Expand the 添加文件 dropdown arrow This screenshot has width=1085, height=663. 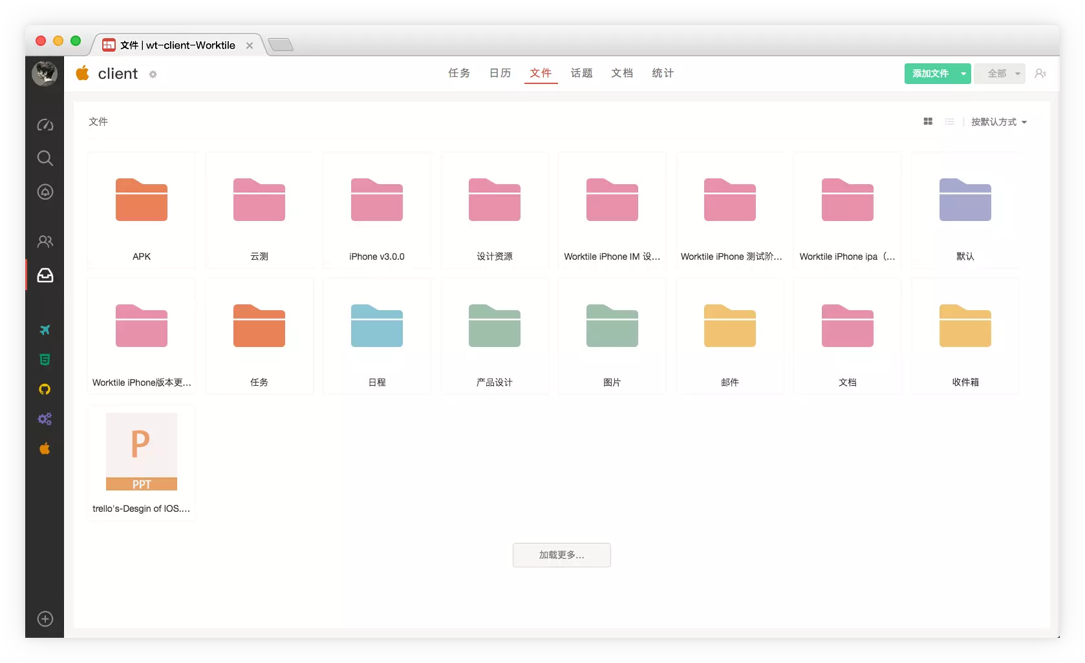(963, 74)
